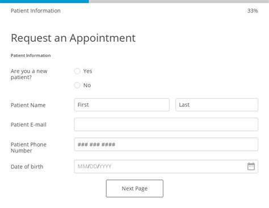Click the Patient Information step label at top
The width and height of the screenshot is (269, 208).
[x=36, y=11]
